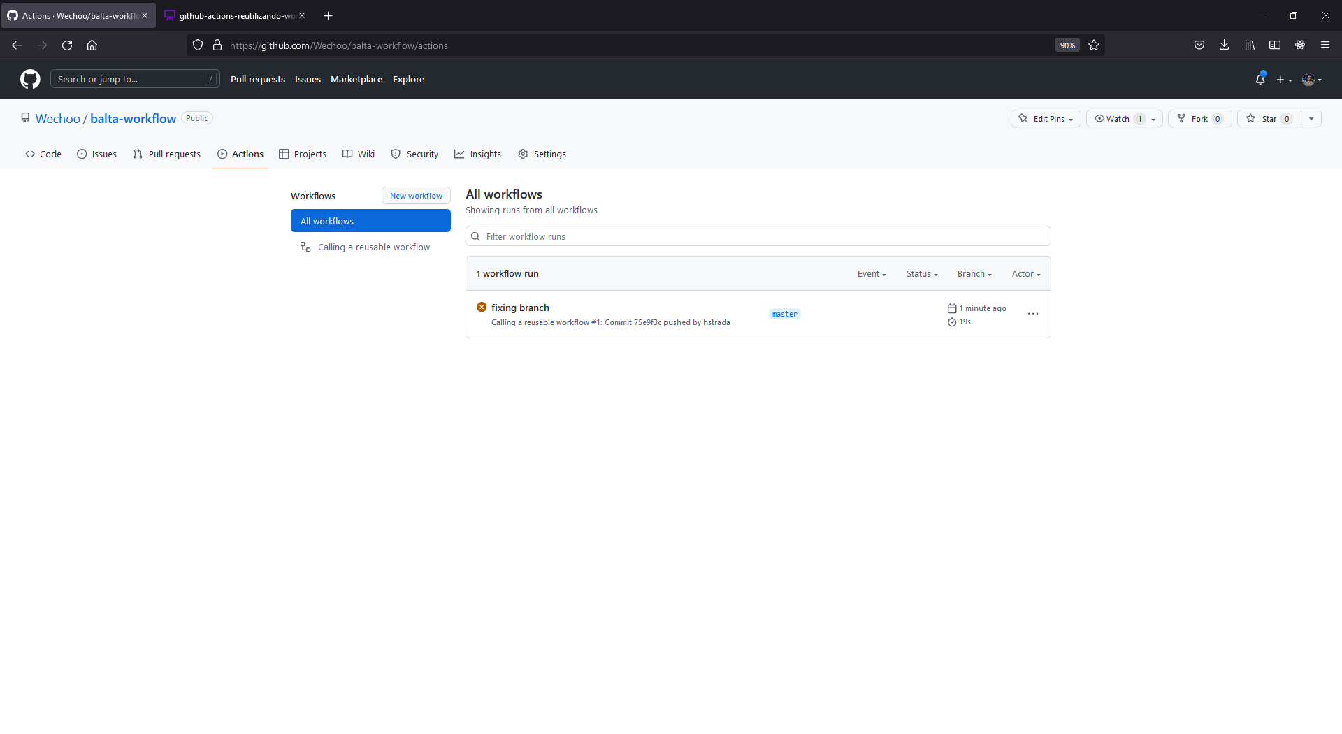Close the github-actions-reutilizando tab

pyautogui.click(x=302, y=15)
